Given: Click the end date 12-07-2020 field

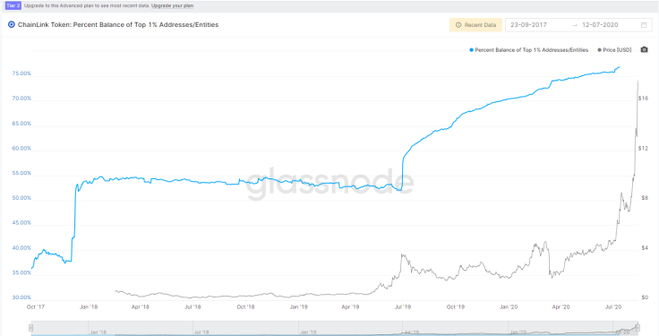Looking at the screenshot, I should point(600,25).
